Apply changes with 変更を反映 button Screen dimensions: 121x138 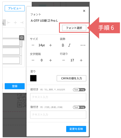pos(76,129)
